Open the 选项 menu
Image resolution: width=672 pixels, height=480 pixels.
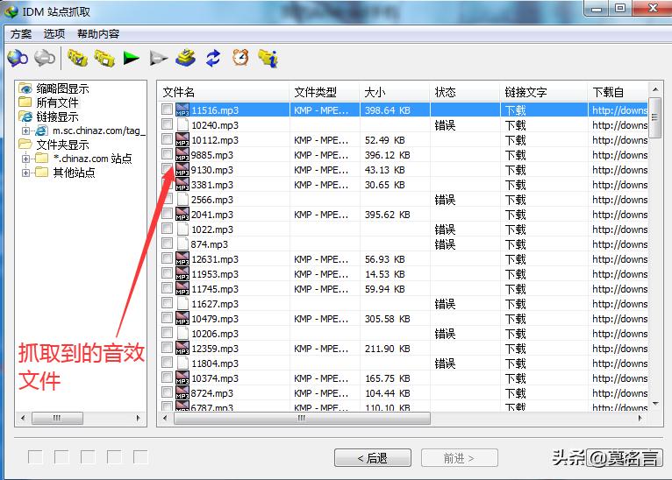coord(54,34)
